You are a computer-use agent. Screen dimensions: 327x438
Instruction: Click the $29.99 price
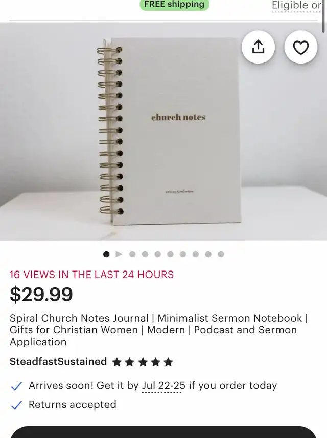coord(41,294)
